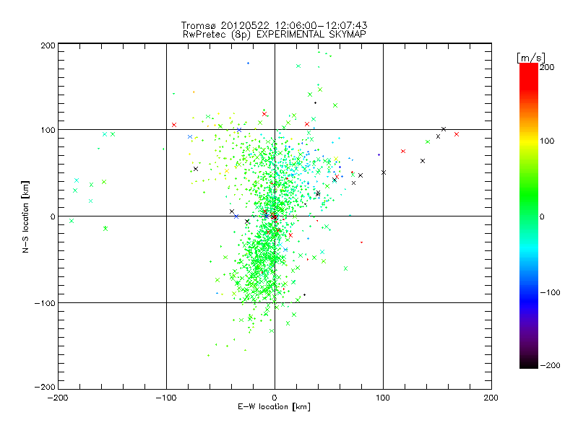Click the red region of the velocity colorbar

click(529, 76)
